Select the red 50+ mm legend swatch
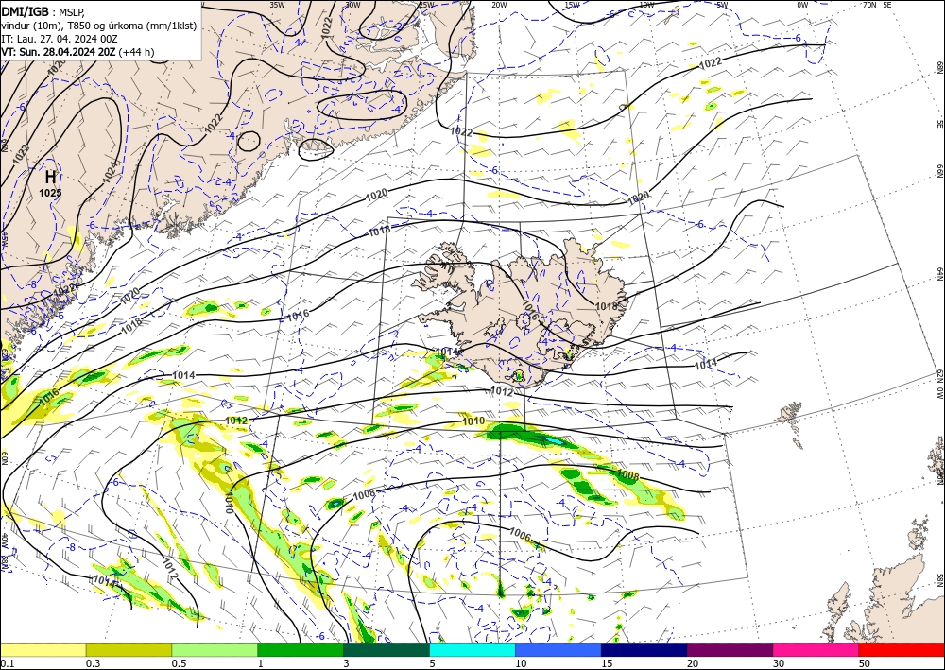 click(x=902, y=649)
